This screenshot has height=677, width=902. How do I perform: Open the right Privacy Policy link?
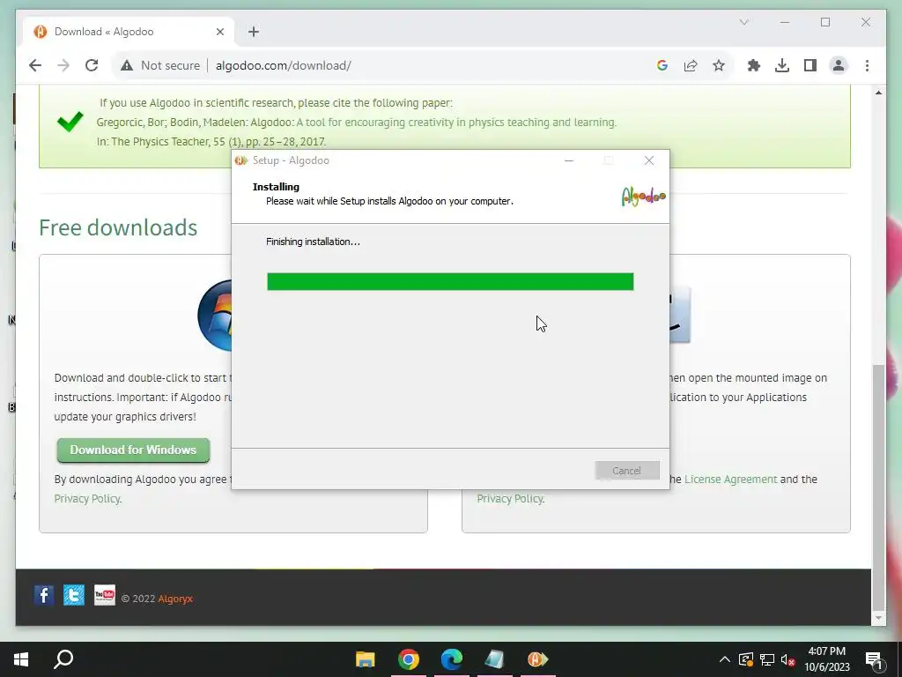tap(510, 499)
